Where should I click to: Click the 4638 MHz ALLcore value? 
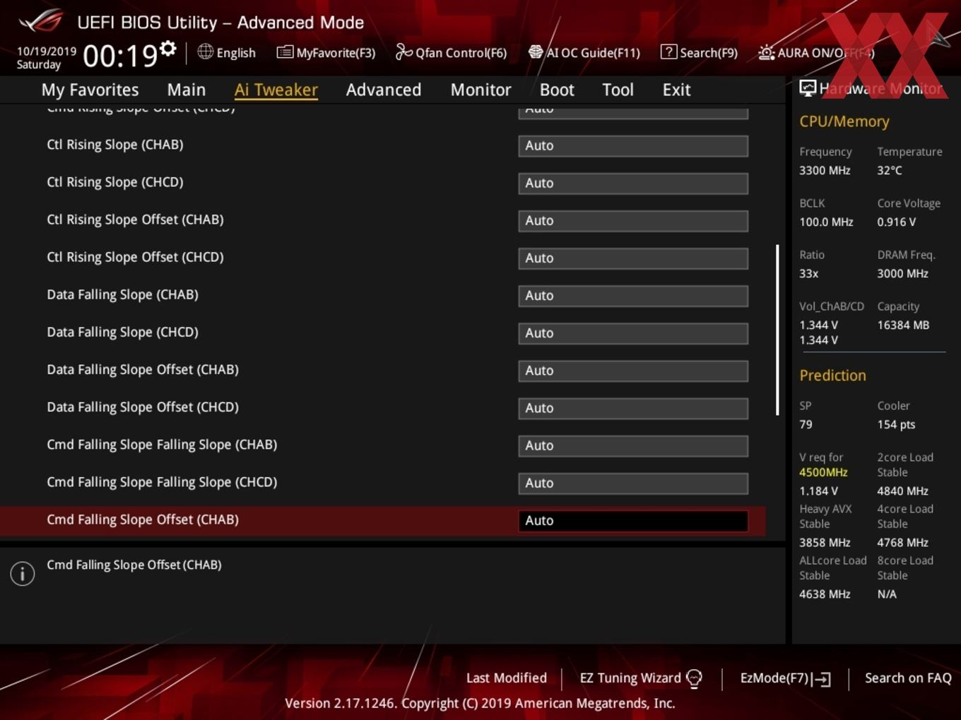point(825,594)
